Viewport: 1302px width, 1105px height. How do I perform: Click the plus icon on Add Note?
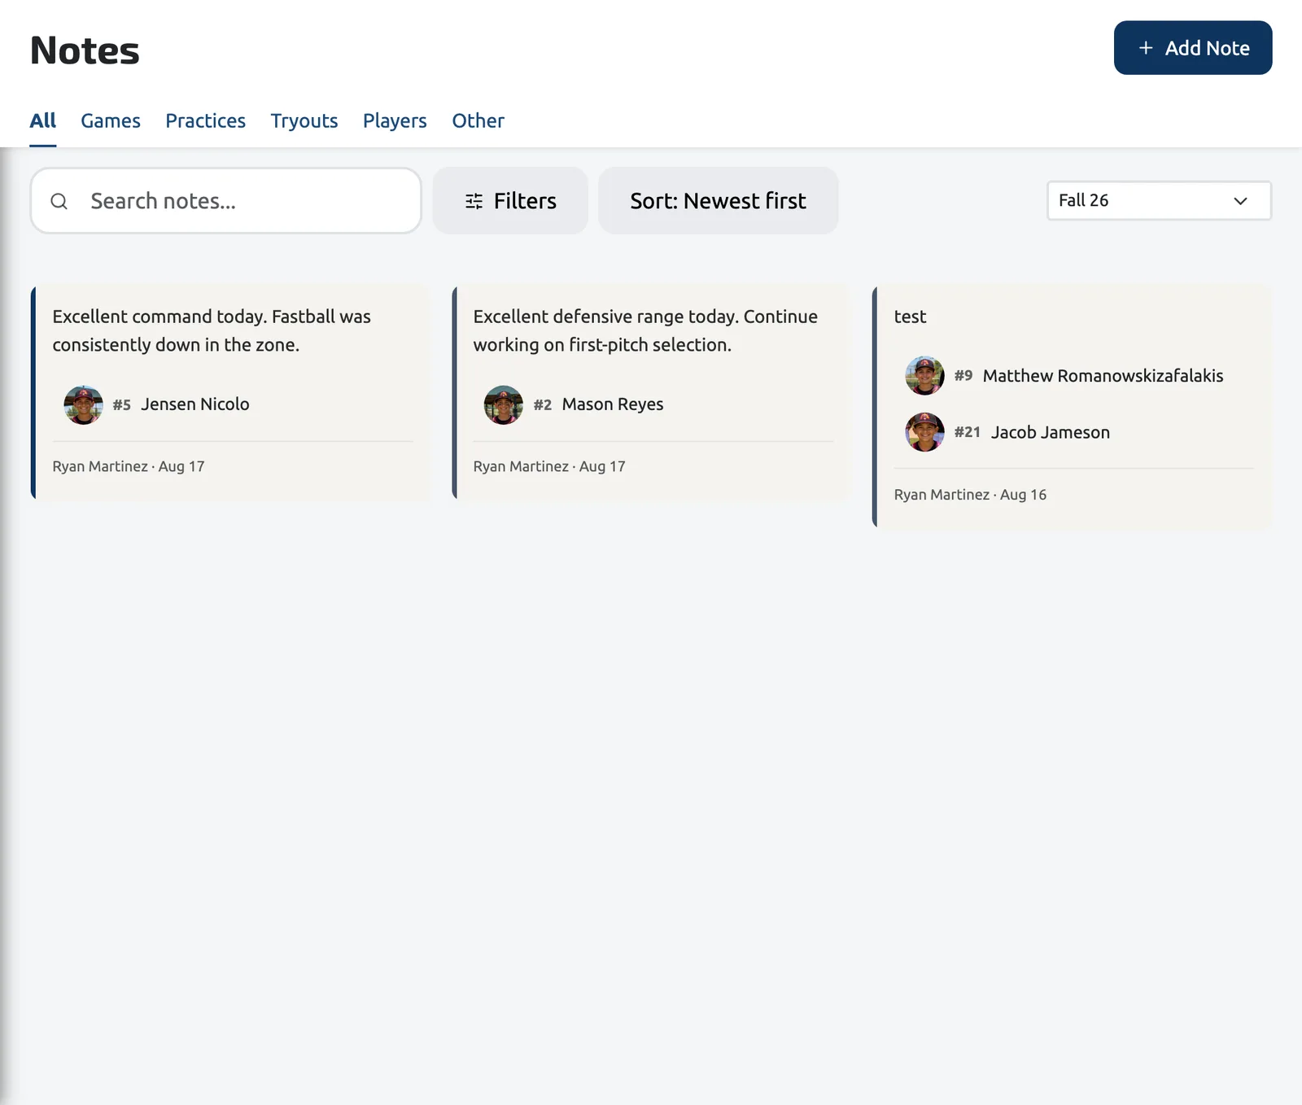(1146, 48)
